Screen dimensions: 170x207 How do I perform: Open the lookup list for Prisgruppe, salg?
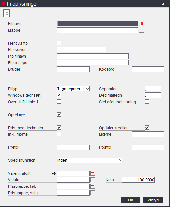pos(93,193)
